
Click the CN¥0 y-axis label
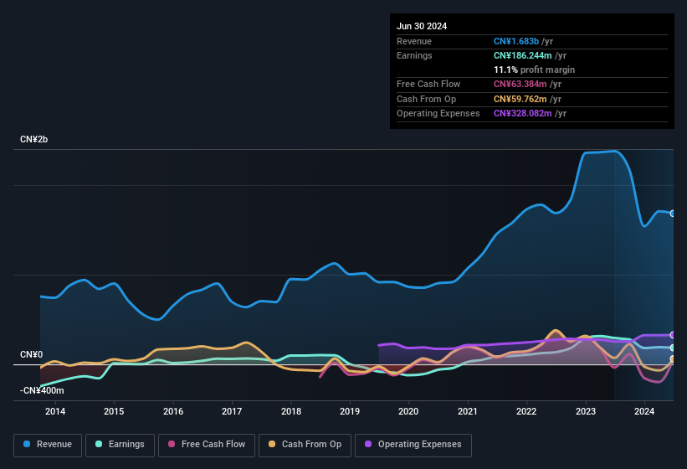click(x=31, y=354)
